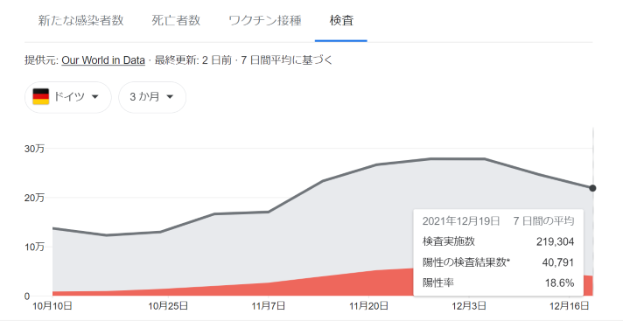Click the black data point on chart line
The width and height of the screenshot is (623, 321).
point(592,188)
